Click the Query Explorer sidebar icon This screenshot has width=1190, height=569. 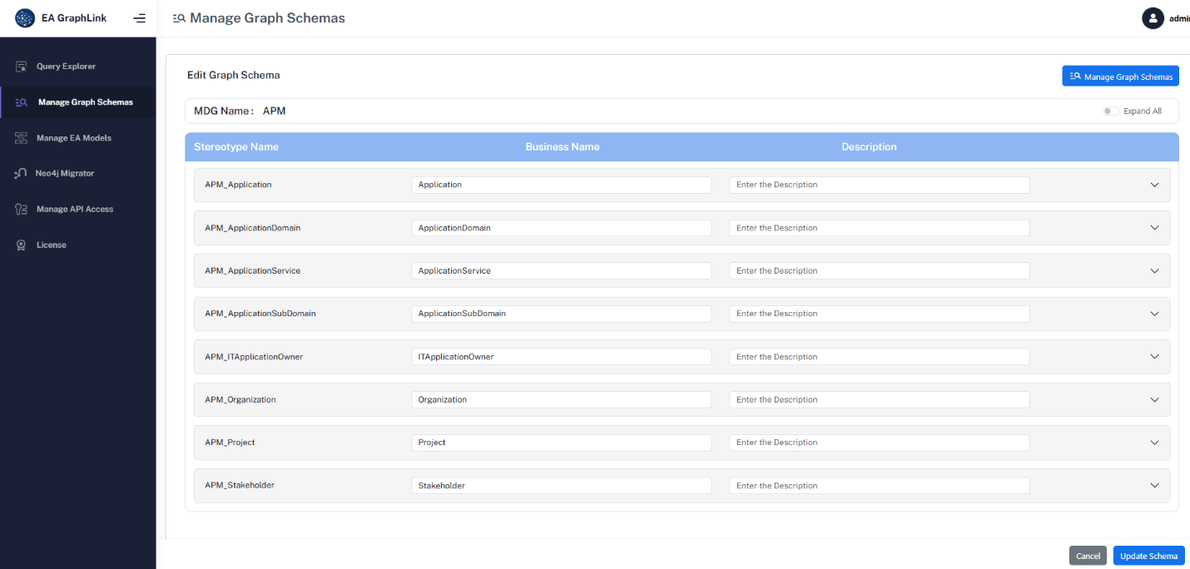[22, 67]
